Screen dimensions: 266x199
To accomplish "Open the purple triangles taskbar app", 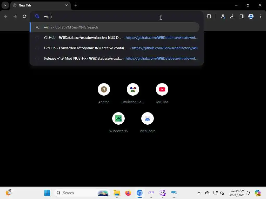I will [x=151, y=193].
